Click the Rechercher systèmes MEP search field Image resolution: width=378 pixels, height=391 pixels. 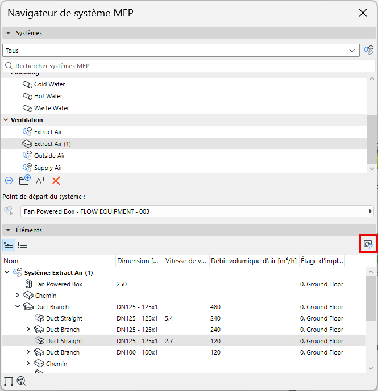pos(189,66)
